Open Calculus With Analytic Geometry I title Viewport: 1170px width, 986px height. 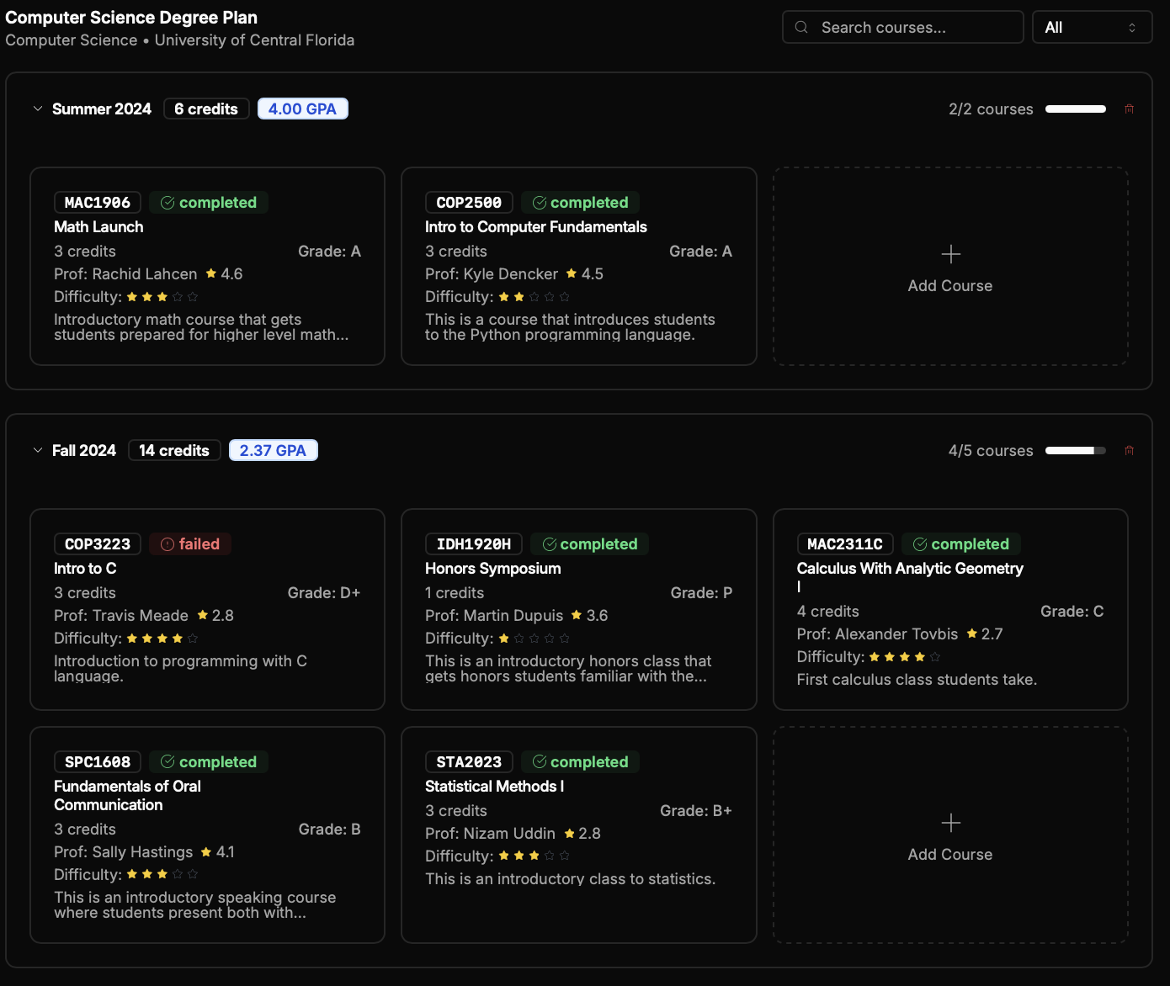909,569
